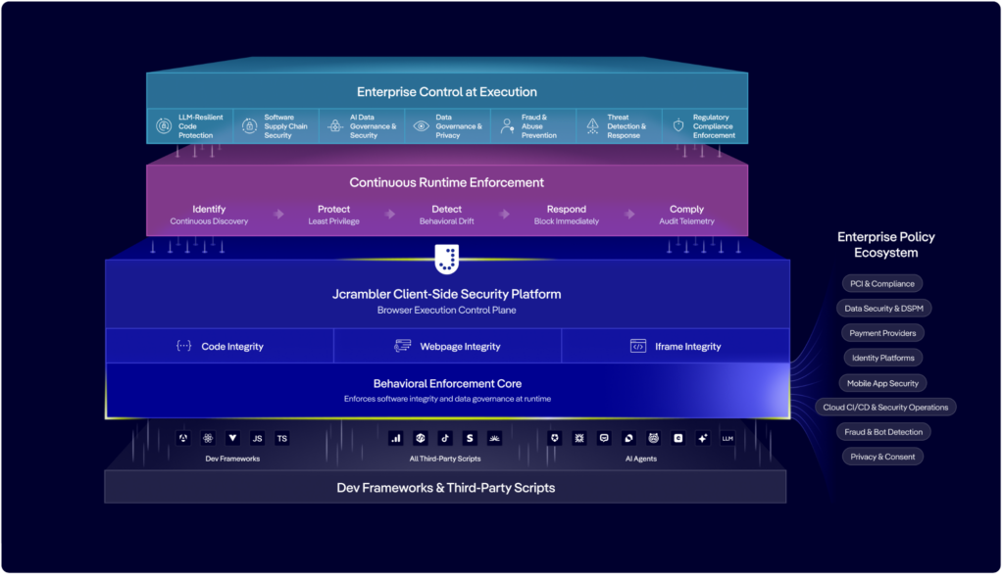1004x581 pixels.
Task: Click the person icon for Fraud & Abuse Prevention
Action: click(x=507, y=126)
